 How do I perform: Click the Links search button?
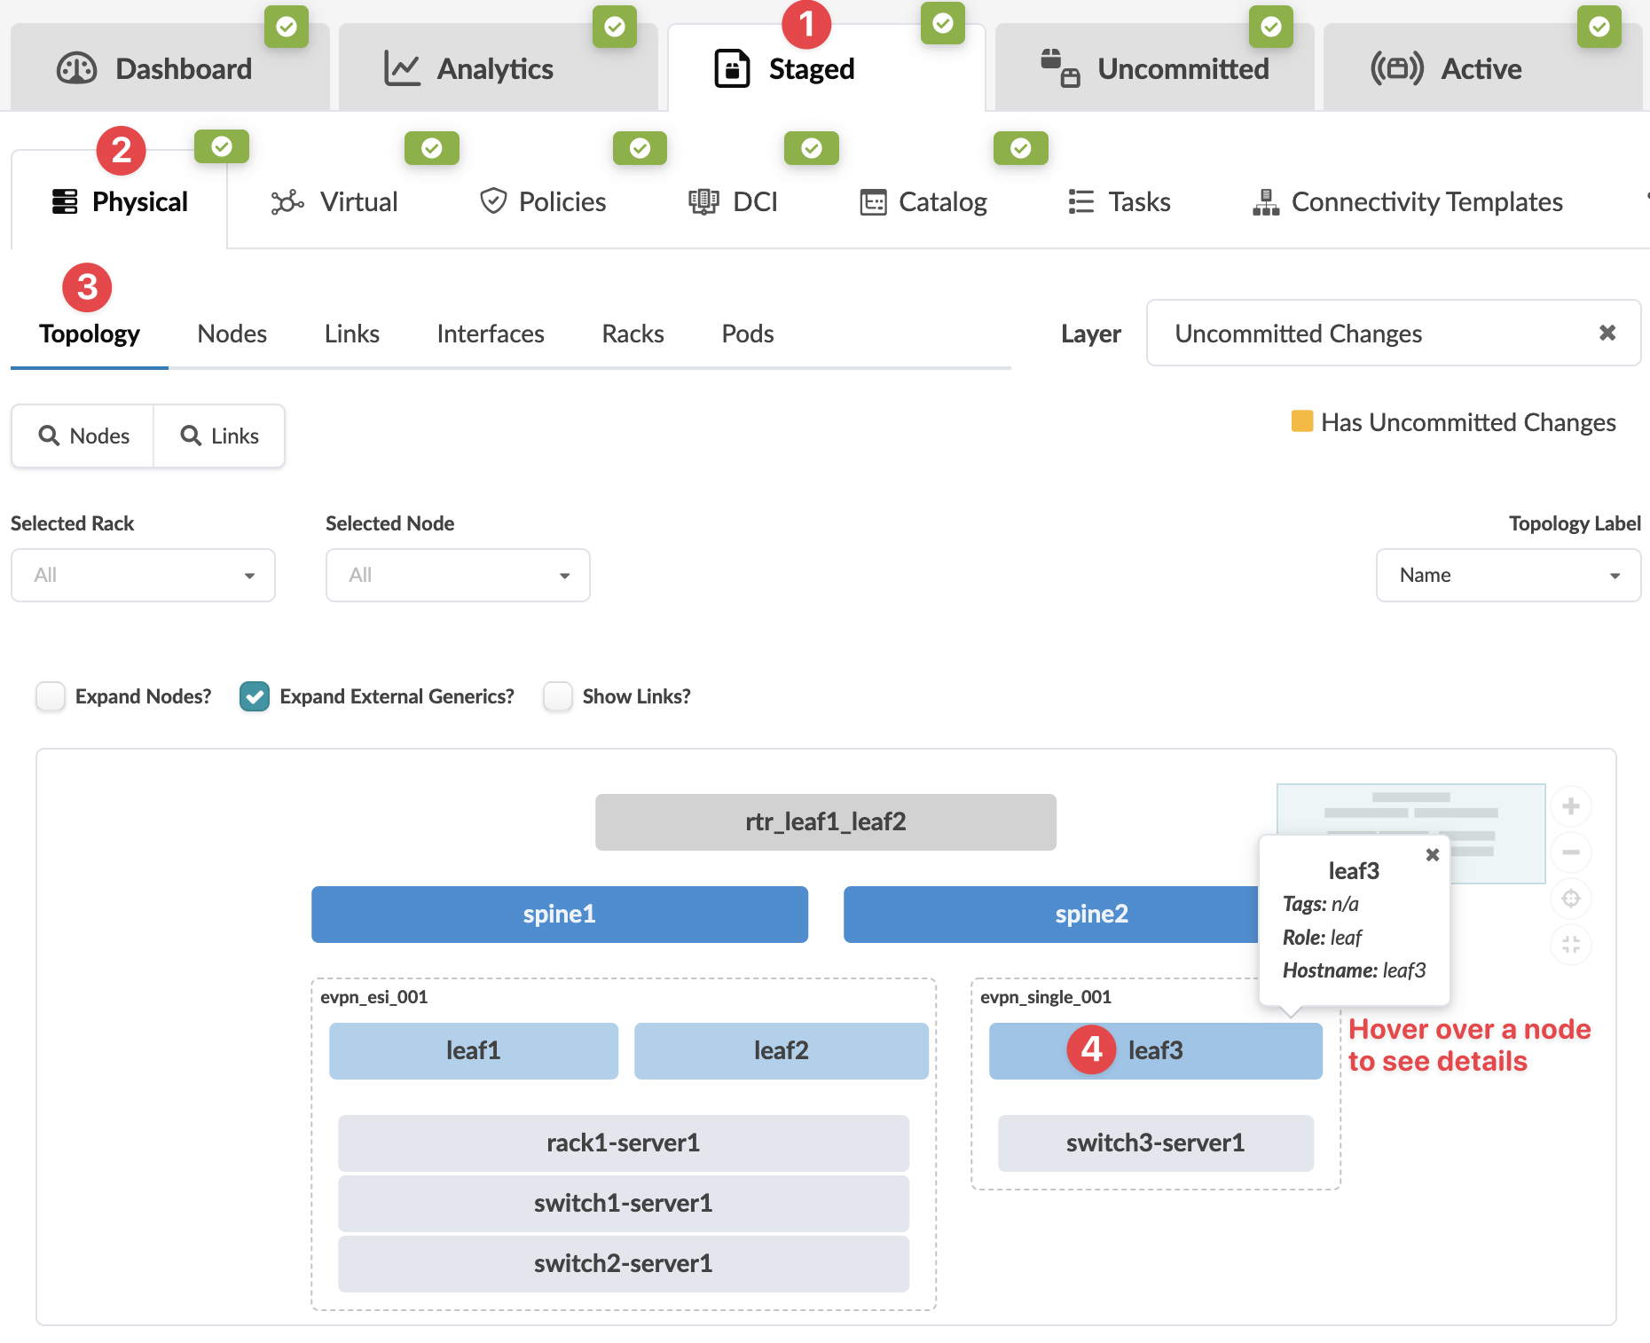click(219, 436)
